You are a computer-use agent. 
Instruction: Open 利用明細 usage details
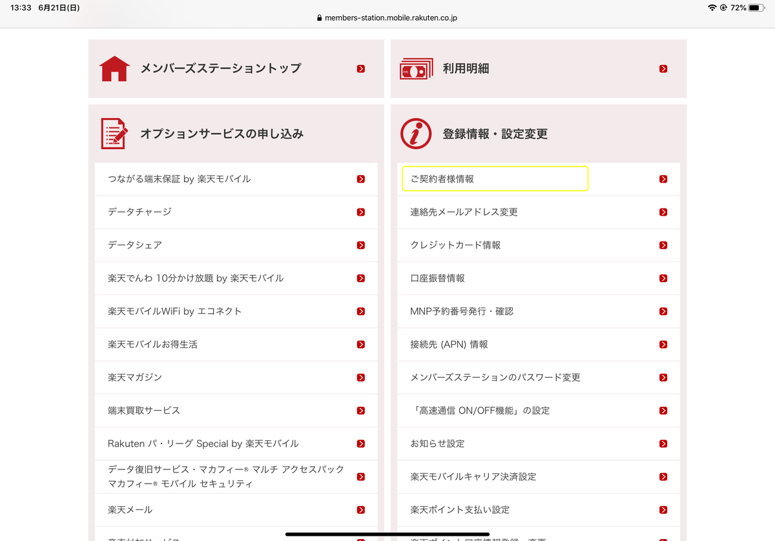(x=539, y=68)
